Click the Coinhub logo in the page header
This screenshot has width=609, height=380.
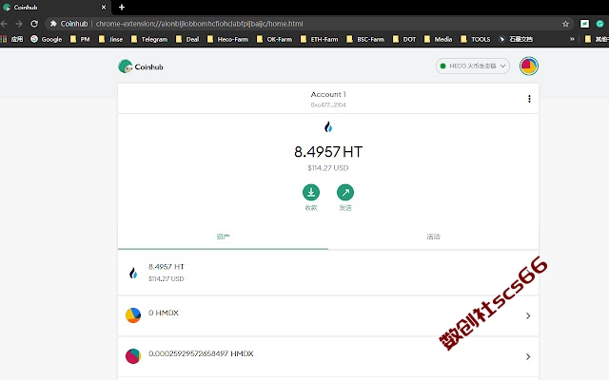pyautogui.click(x=141, y=66)
